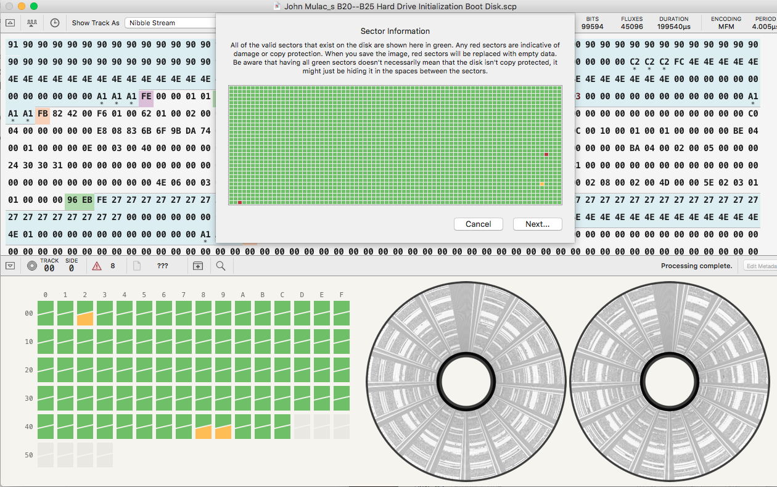Click the flux waveform icon in toolbar
Viewport: 777px width, 487px height.
point(32,23)
